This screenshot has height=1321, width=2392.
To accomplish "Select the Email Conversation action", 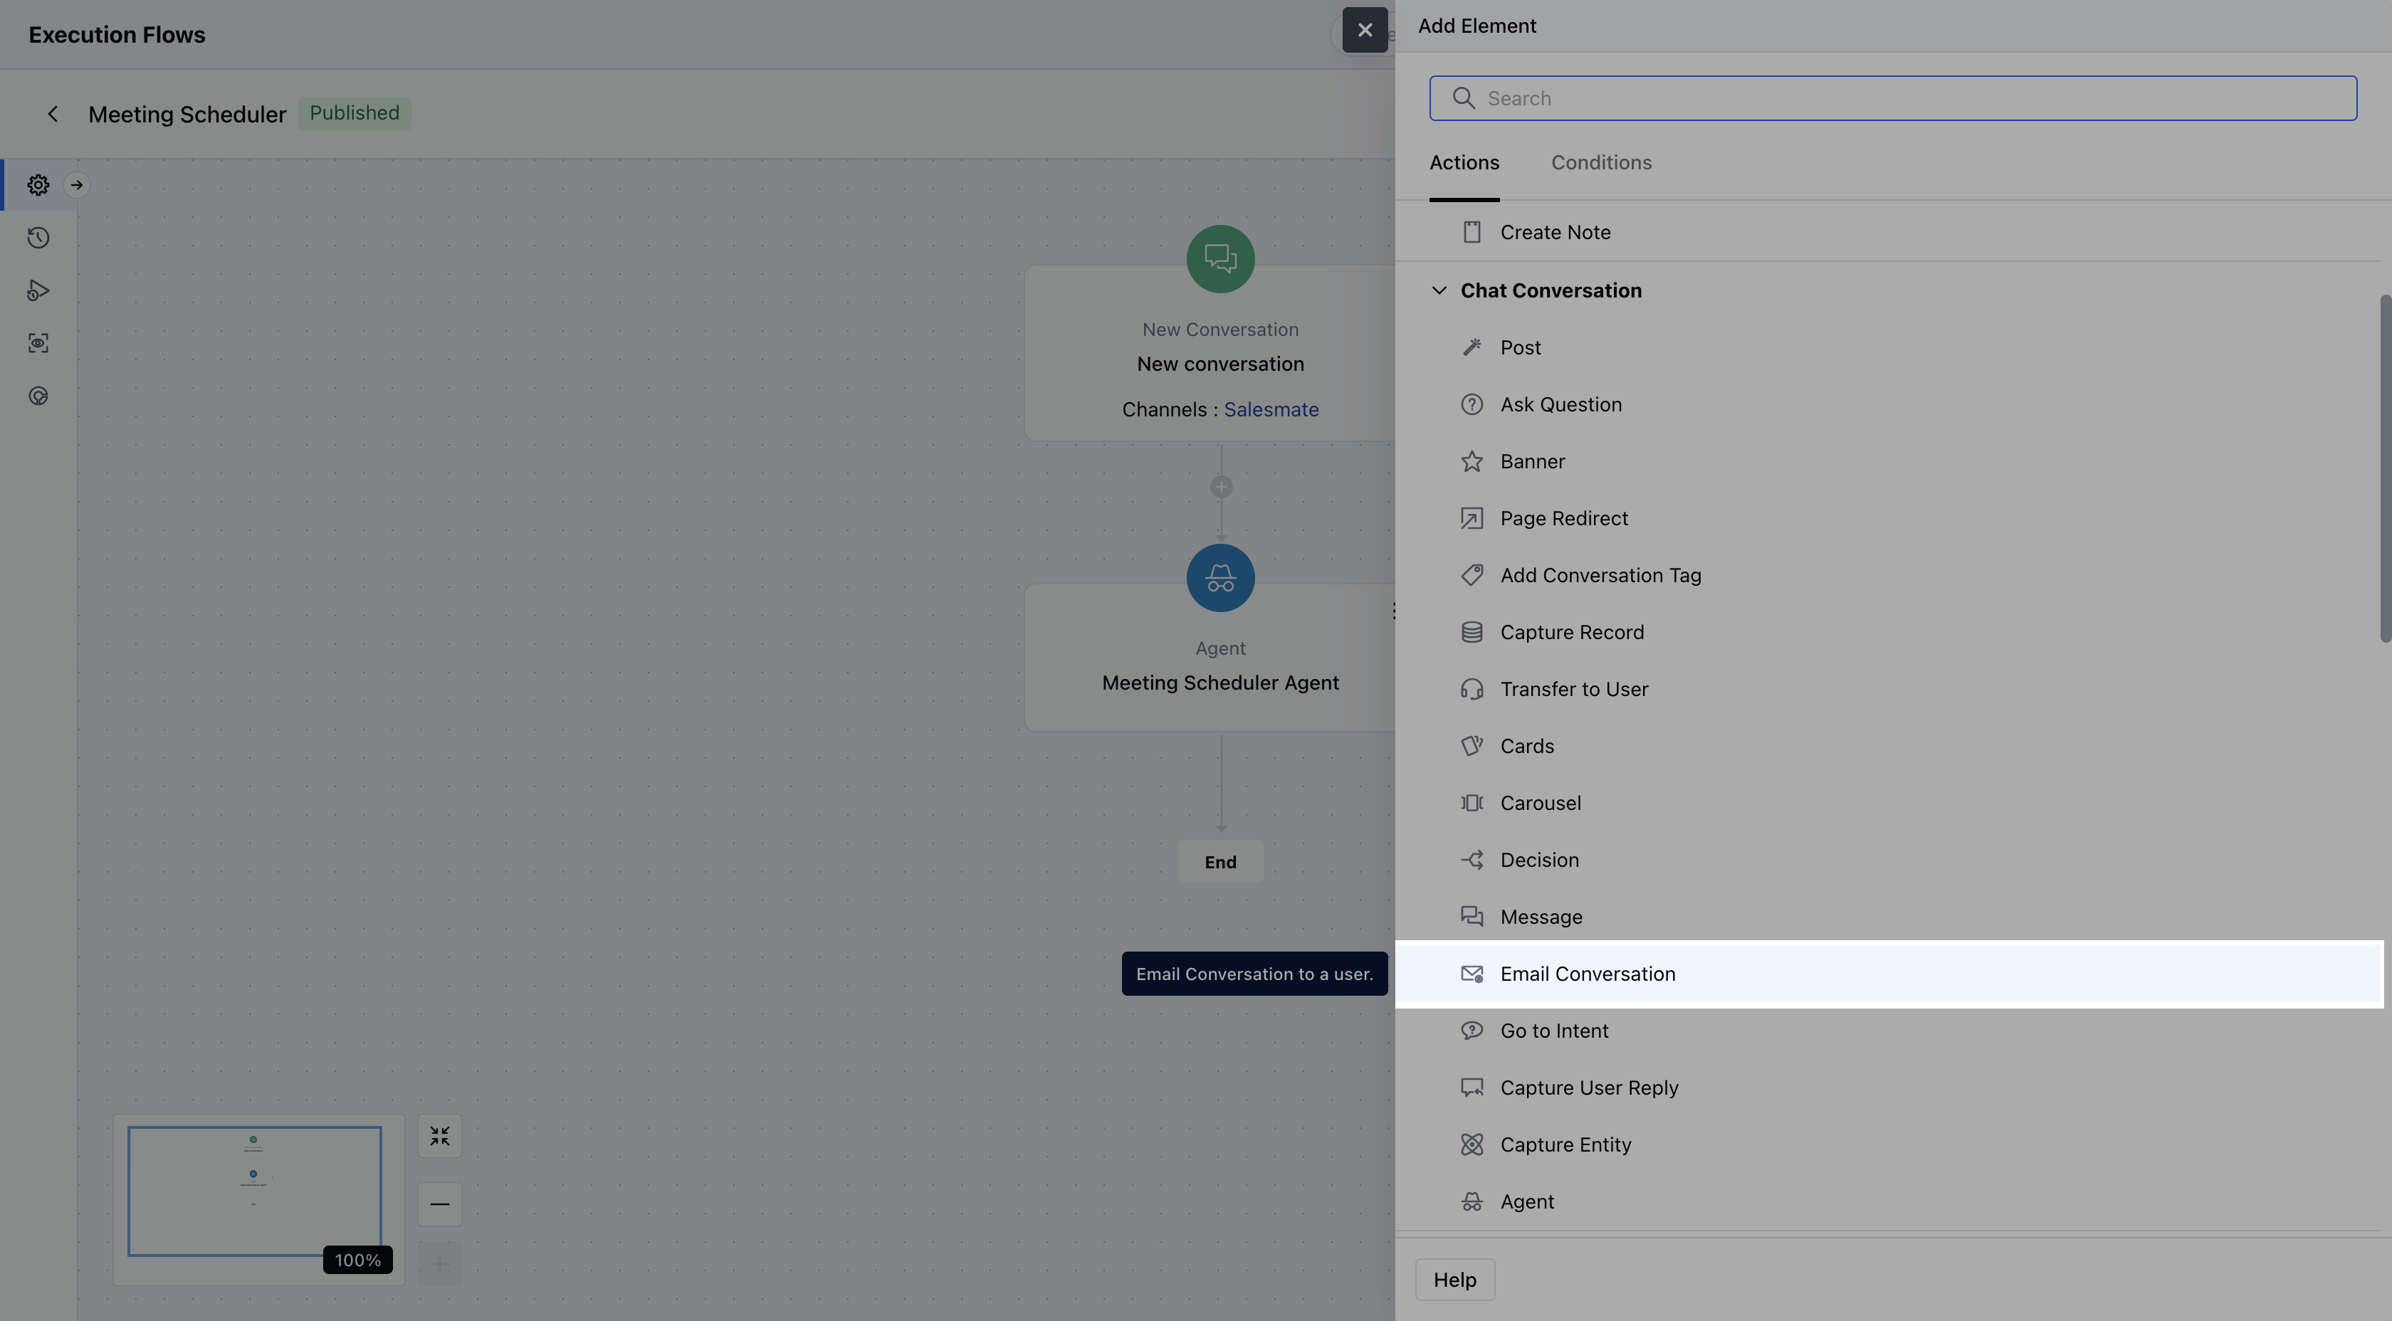I will tap(1587, 974).
